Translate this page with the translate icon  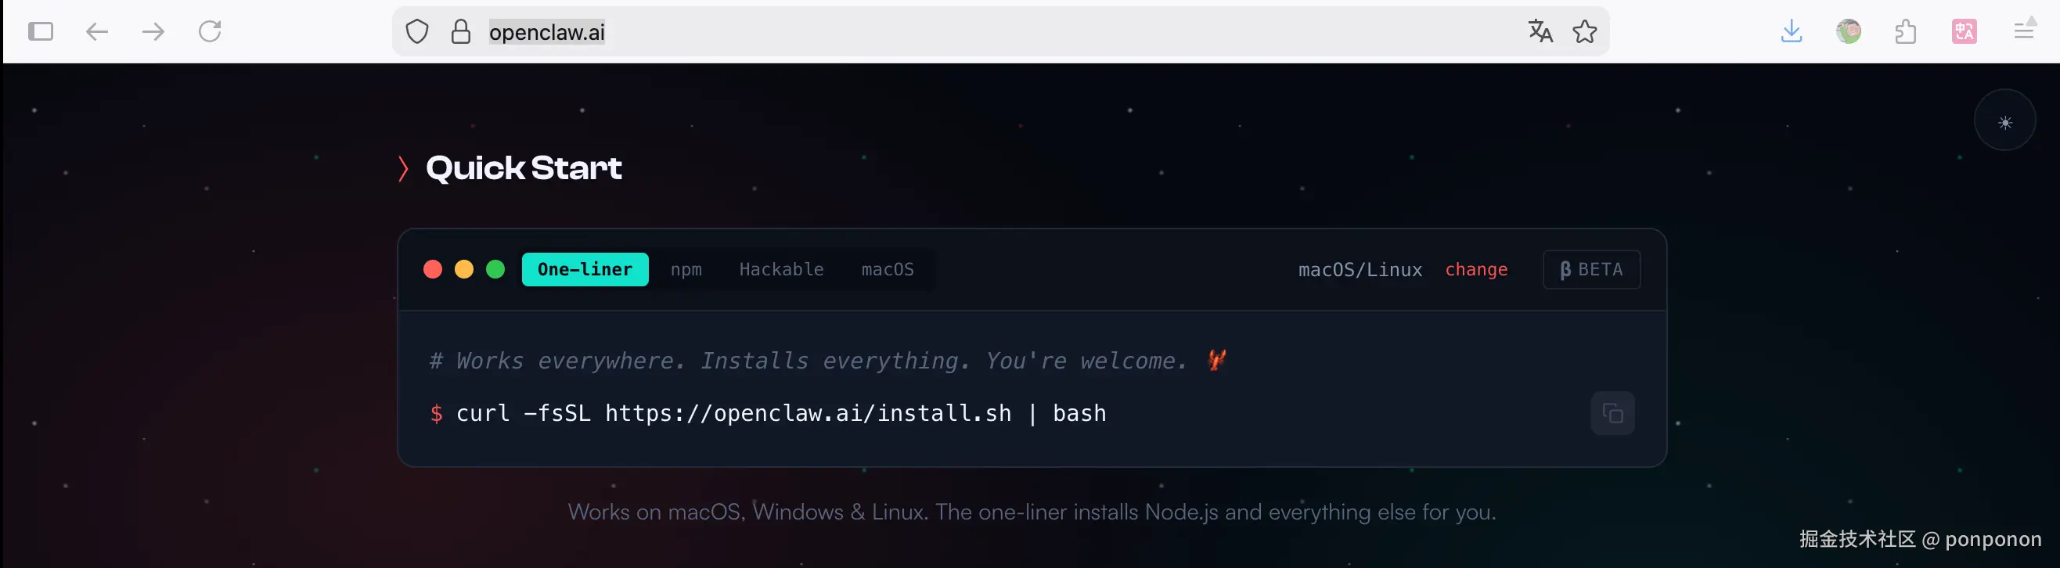1540,31
